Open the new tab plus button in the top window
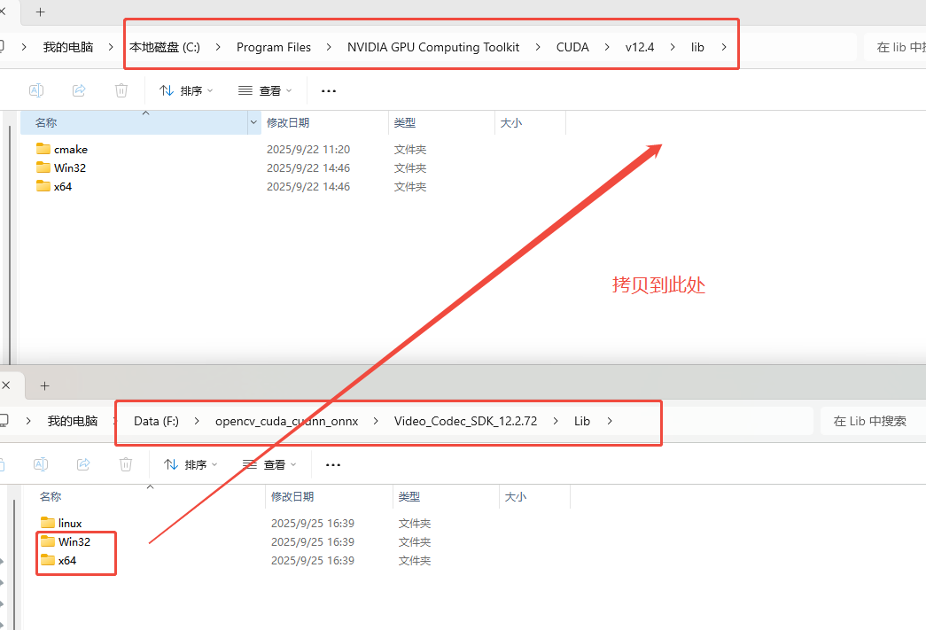The width and height of the screenshot is (926, 630). coord(40,12)
